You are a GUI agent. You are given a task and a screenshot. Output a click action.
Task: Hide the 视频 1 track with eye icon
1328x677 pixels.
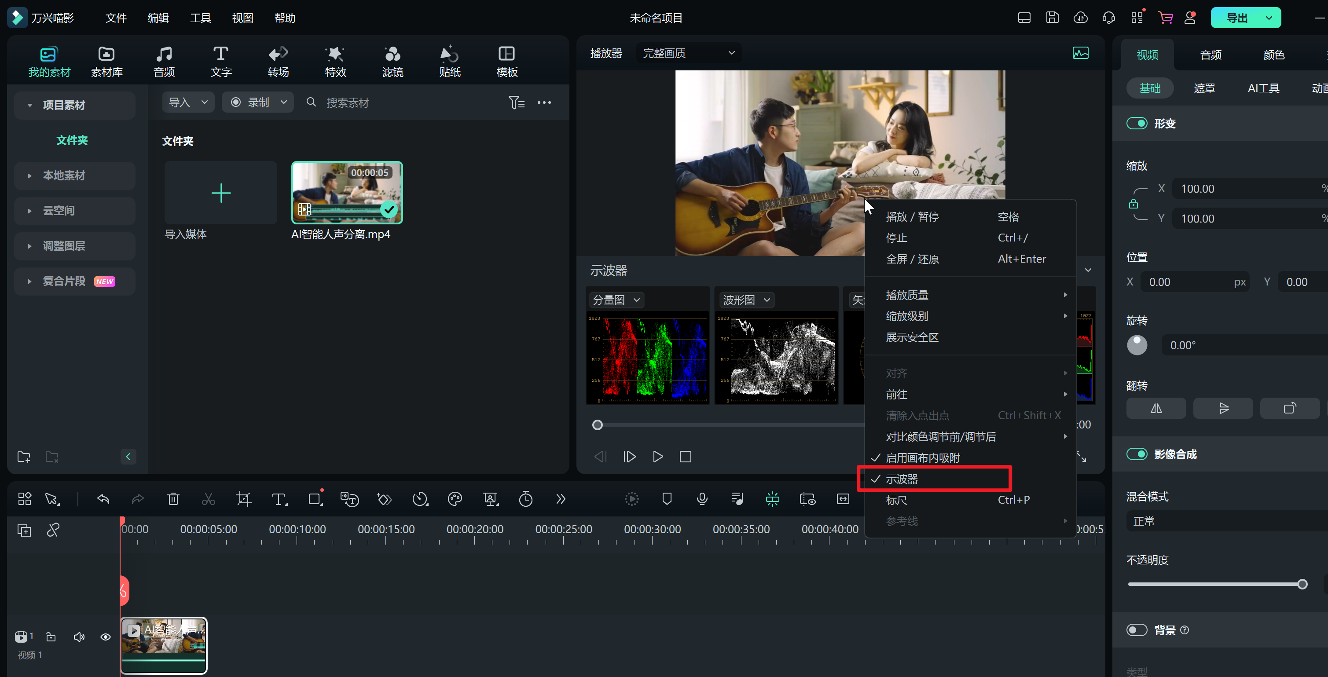[x=105, y=637]
